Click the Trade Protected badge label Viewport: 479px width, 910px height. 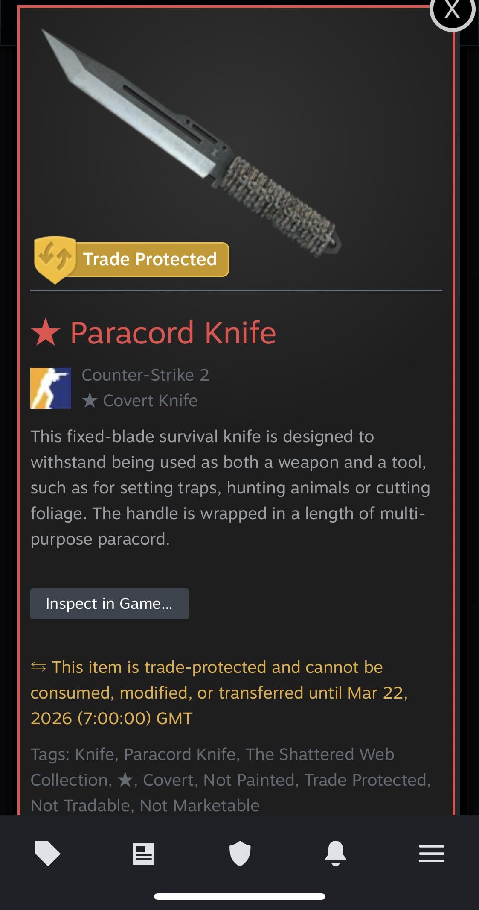click(x=150, y=259)
